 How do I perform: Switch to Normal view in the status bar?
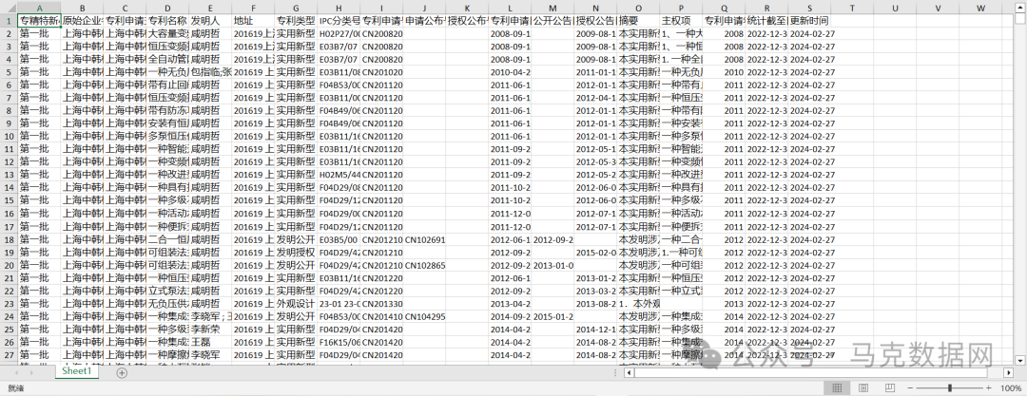(x=837, y=388)
